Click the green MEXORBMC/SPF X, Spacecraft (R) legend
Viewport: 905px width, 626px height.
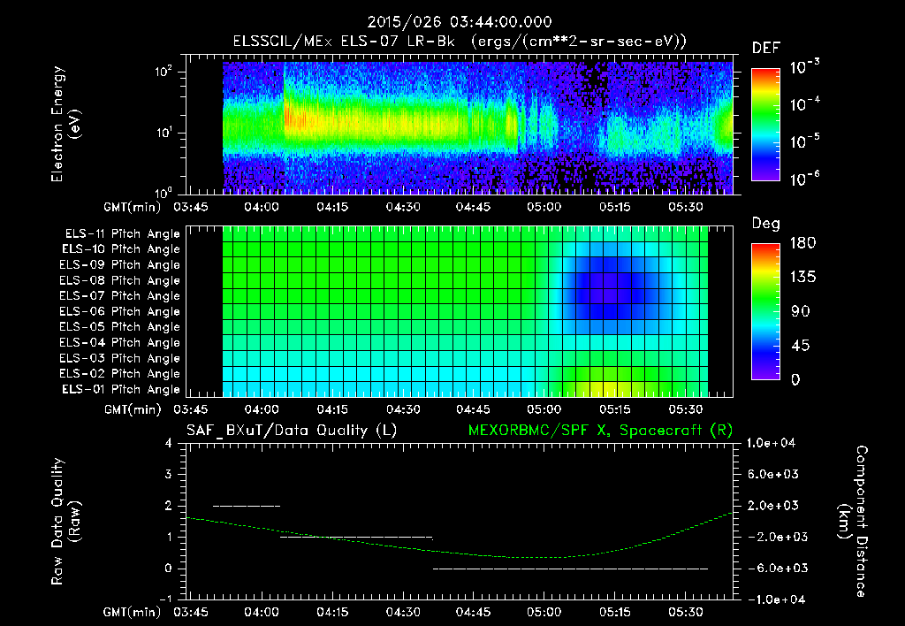[600, 431]
